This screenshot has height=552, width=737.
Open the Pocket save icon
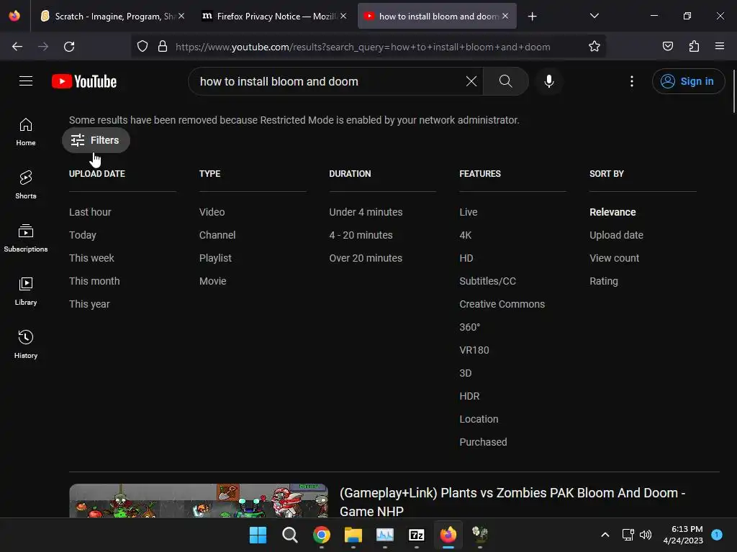click(667, 47)
